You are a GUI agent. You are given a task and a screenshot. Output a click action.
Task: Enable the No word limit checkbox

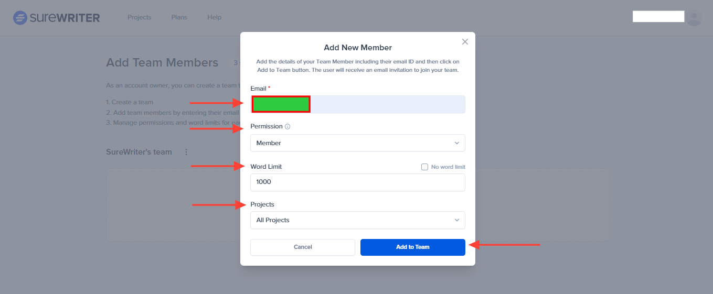click(x=425, y=167)
